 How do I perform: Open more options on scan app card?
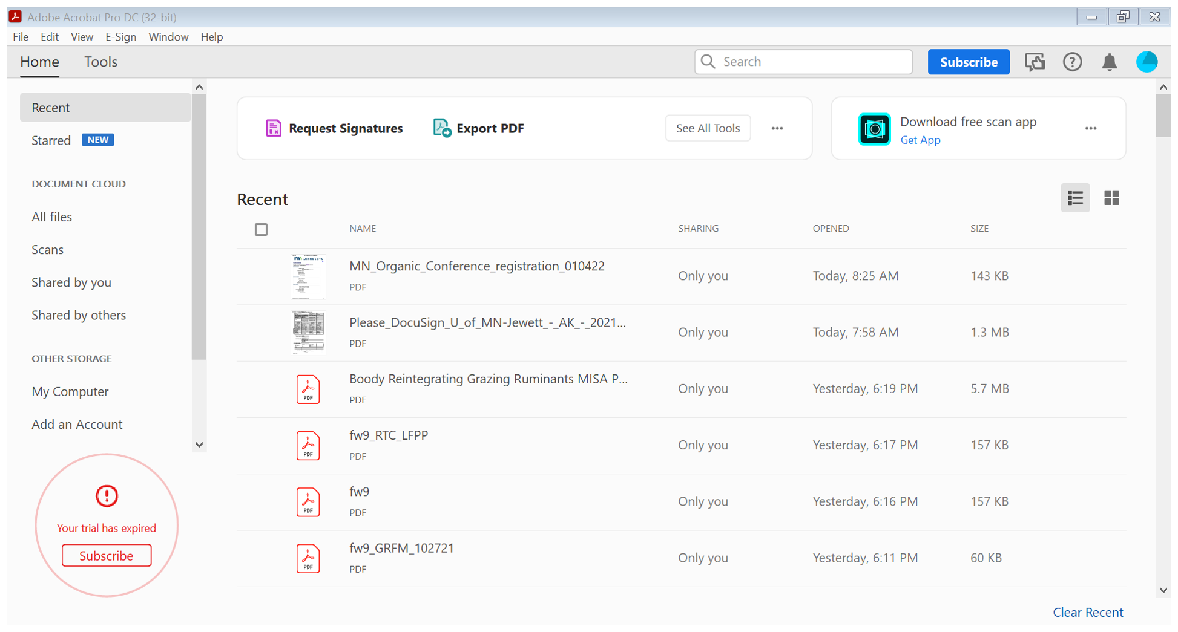pyautogui.click(x=1091, y=128)
